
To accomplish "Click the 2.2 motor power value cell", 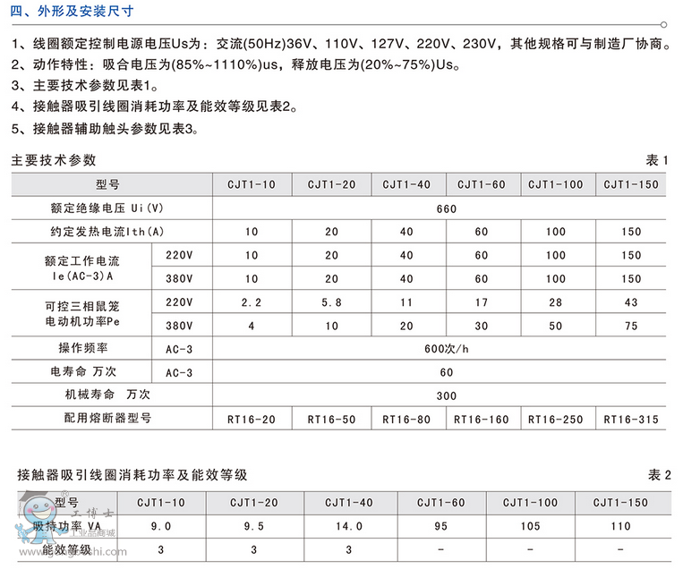I will pos(251,302).
